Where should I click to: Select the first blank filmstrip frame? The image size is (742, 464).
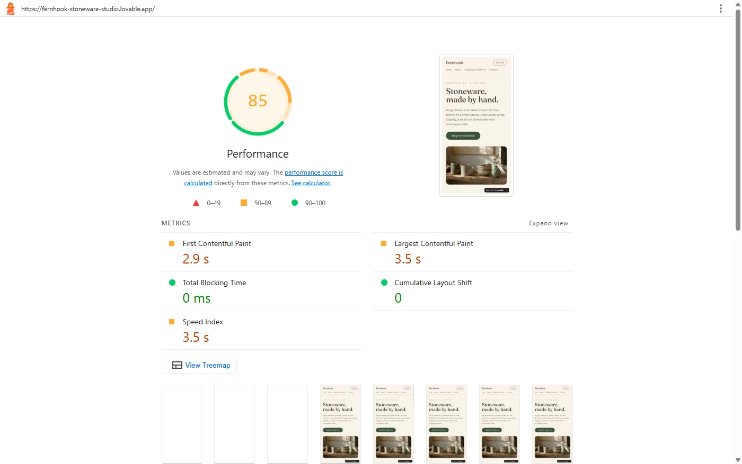click(182, 424)
